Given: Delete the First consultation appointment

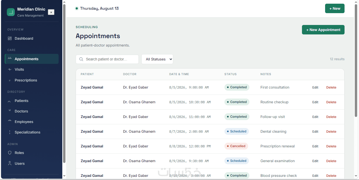Looking at the screenshot, I should 331,88.
